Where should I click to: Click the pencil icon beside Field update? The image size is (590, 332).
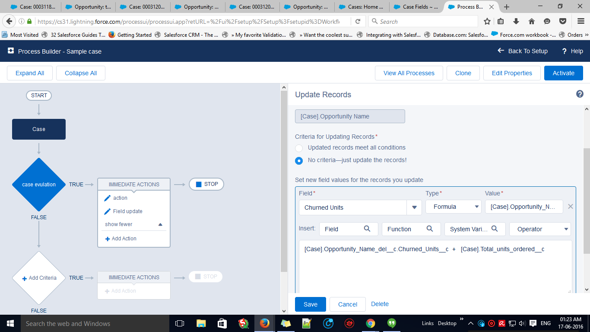point(108,211)
